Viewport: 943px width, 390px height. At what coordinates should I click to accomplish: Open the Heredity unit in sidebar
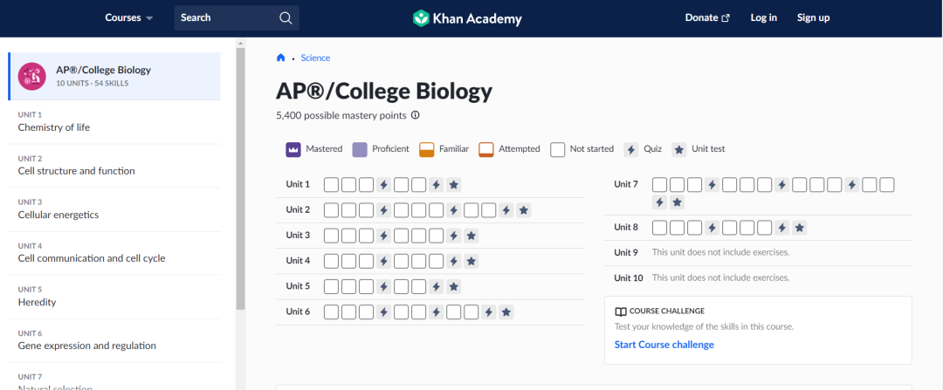37,302
